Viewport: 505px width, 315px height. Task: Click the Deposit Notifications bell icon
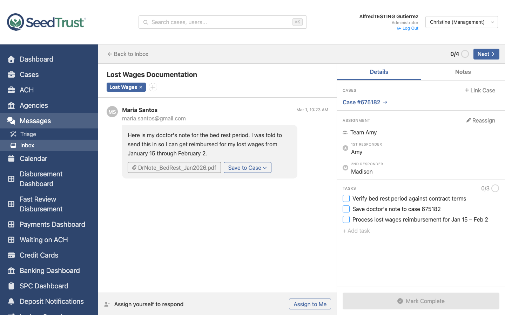coord(11,301)
